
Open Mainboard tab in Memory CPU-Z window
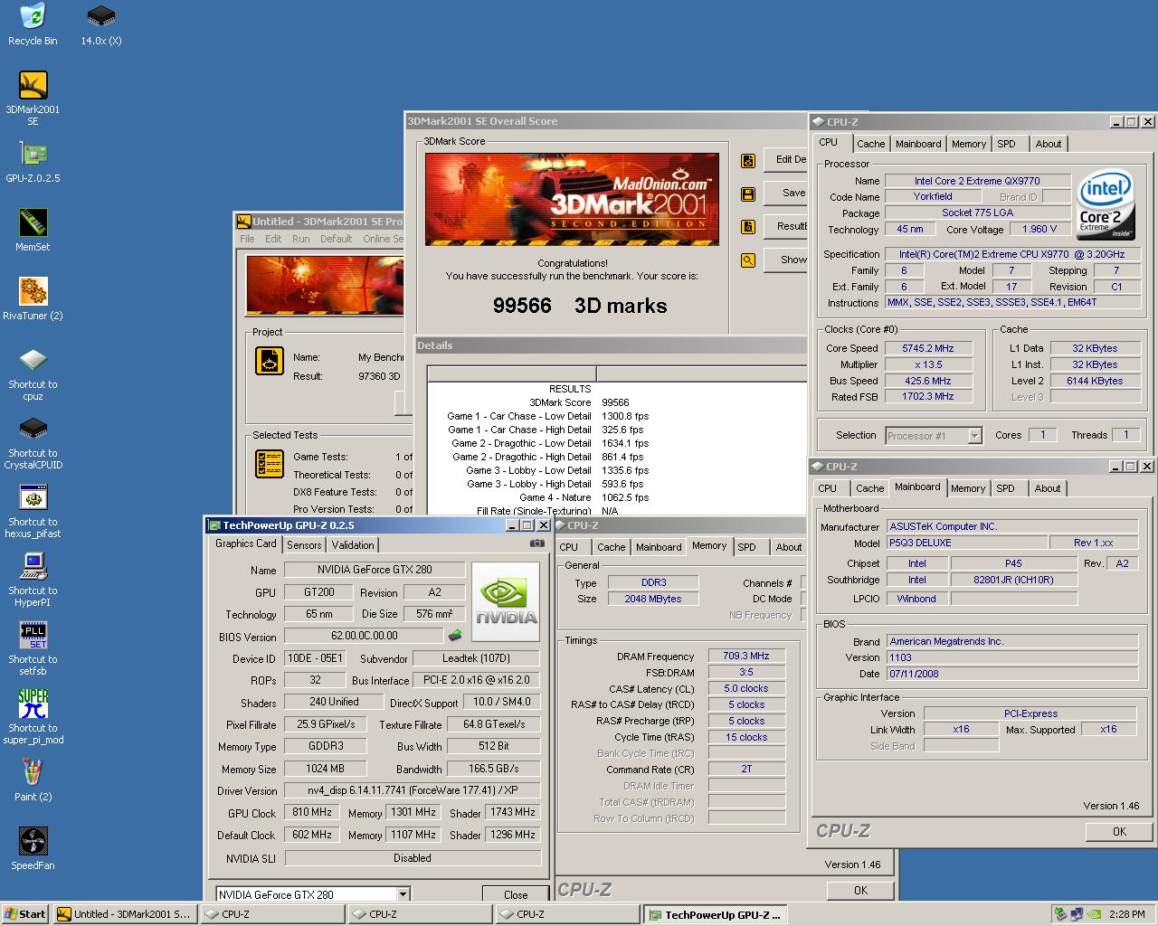click(x=659, y=547)
